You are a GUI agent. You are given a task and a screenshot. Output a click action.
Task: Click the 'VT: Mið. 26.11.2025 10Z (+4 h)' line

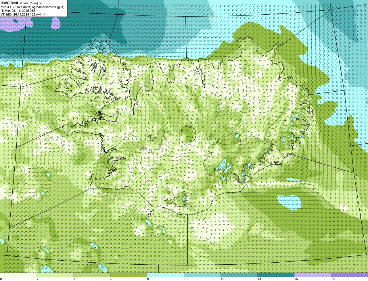23,14
